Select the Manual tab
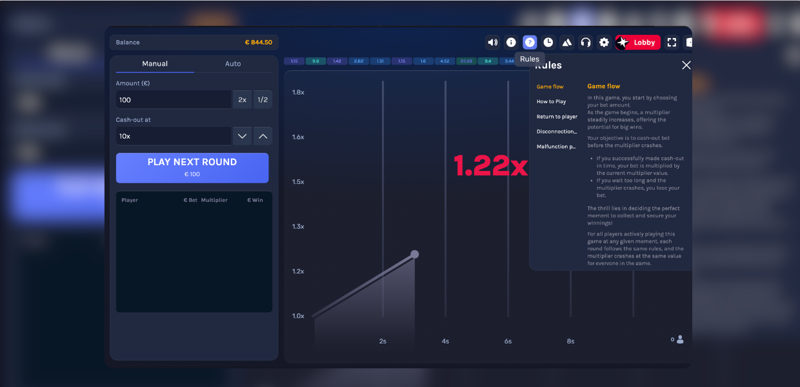 [x=155, y=64]
